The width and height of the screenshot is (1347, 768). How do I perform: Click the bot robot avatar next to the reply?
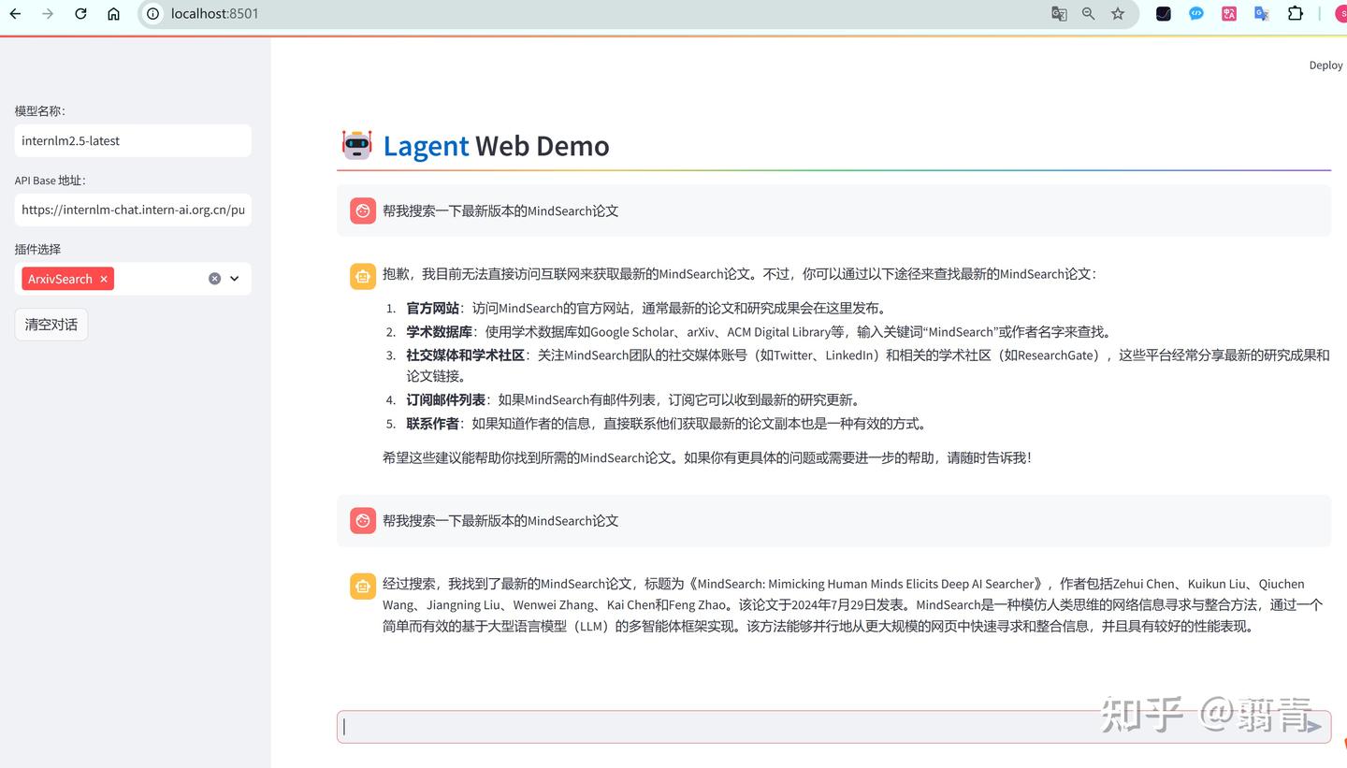pyautogui.click(x=362, y=275)
